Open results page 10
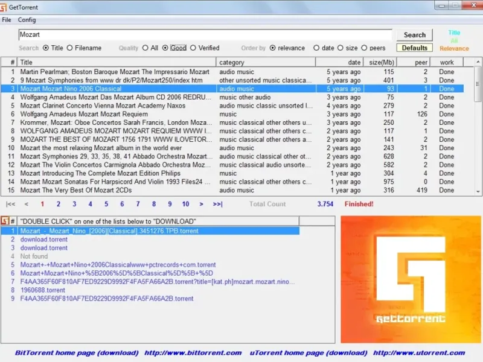 185,204
